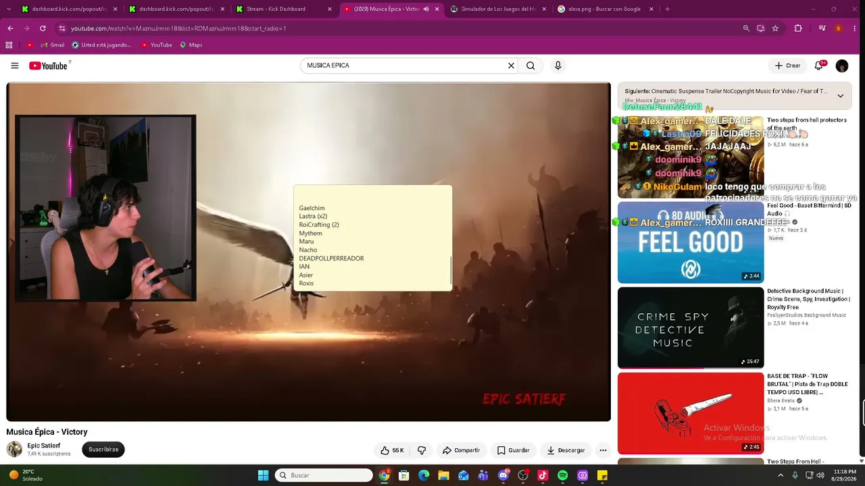Show hidden system tray icons chevron
The image size is (865, 486).
(x=781, y=475)
